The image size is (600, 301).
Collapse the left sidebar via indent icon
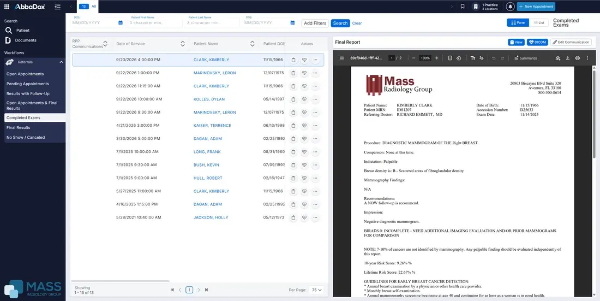pyautogui.click(x=57, y=7)
